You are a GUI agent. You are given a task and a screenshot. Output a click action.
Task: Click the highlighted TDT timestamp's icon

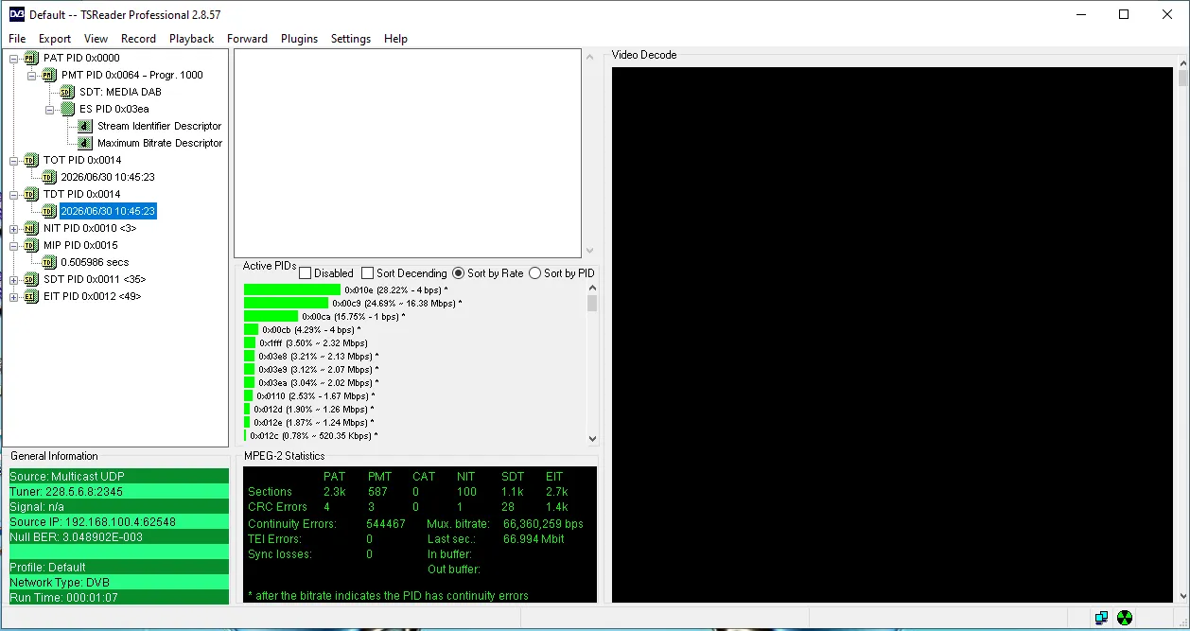[x=49, y=211]
